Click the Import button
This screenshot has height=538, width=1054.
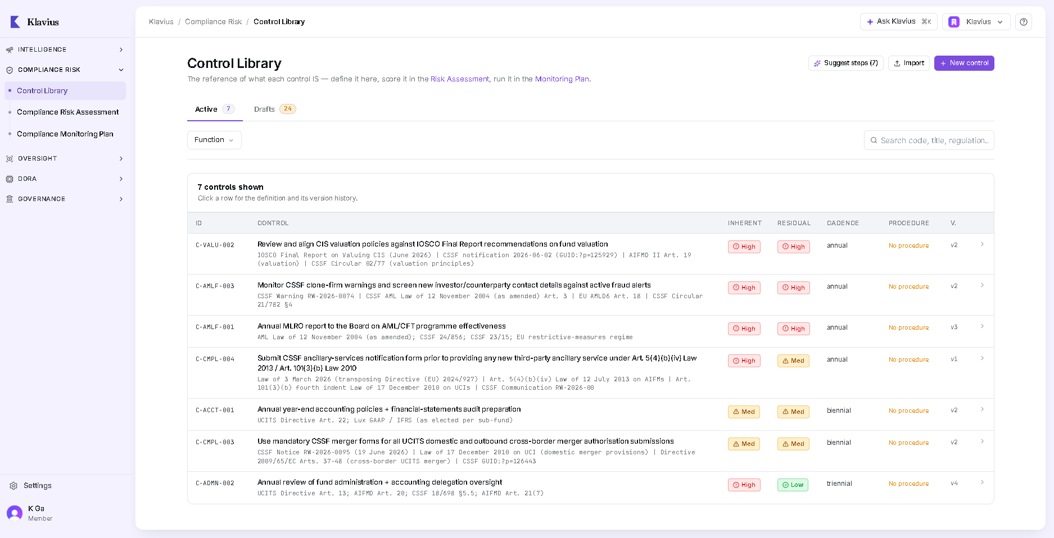click(x=909, y=63)
